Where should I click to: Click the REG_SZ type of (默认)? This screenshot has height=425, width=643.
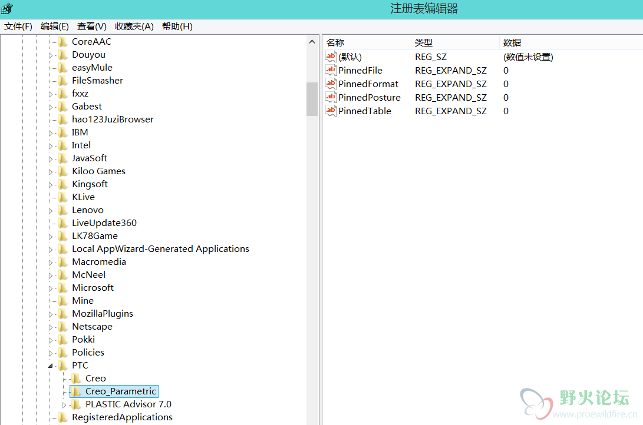pos(431,57)
